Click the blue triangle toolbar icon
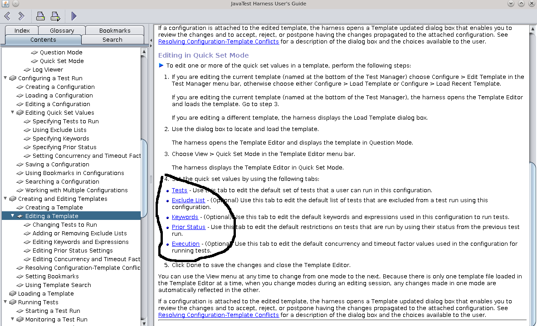Image resolution: width=537 pixels, height=326 pixels. coord(74,16)
